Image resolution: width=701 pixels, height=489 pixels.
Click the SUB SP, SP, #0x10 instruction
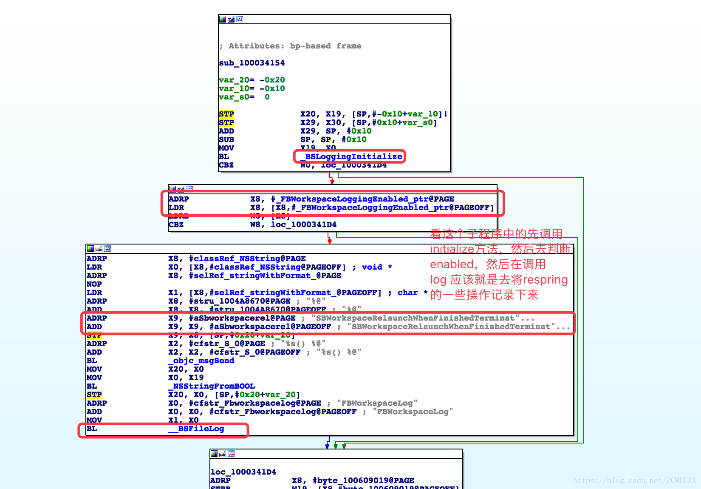292,139
